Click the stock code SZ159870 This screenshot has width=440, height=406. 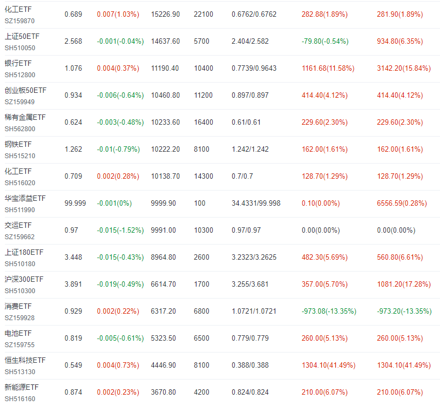pos(19,21)
